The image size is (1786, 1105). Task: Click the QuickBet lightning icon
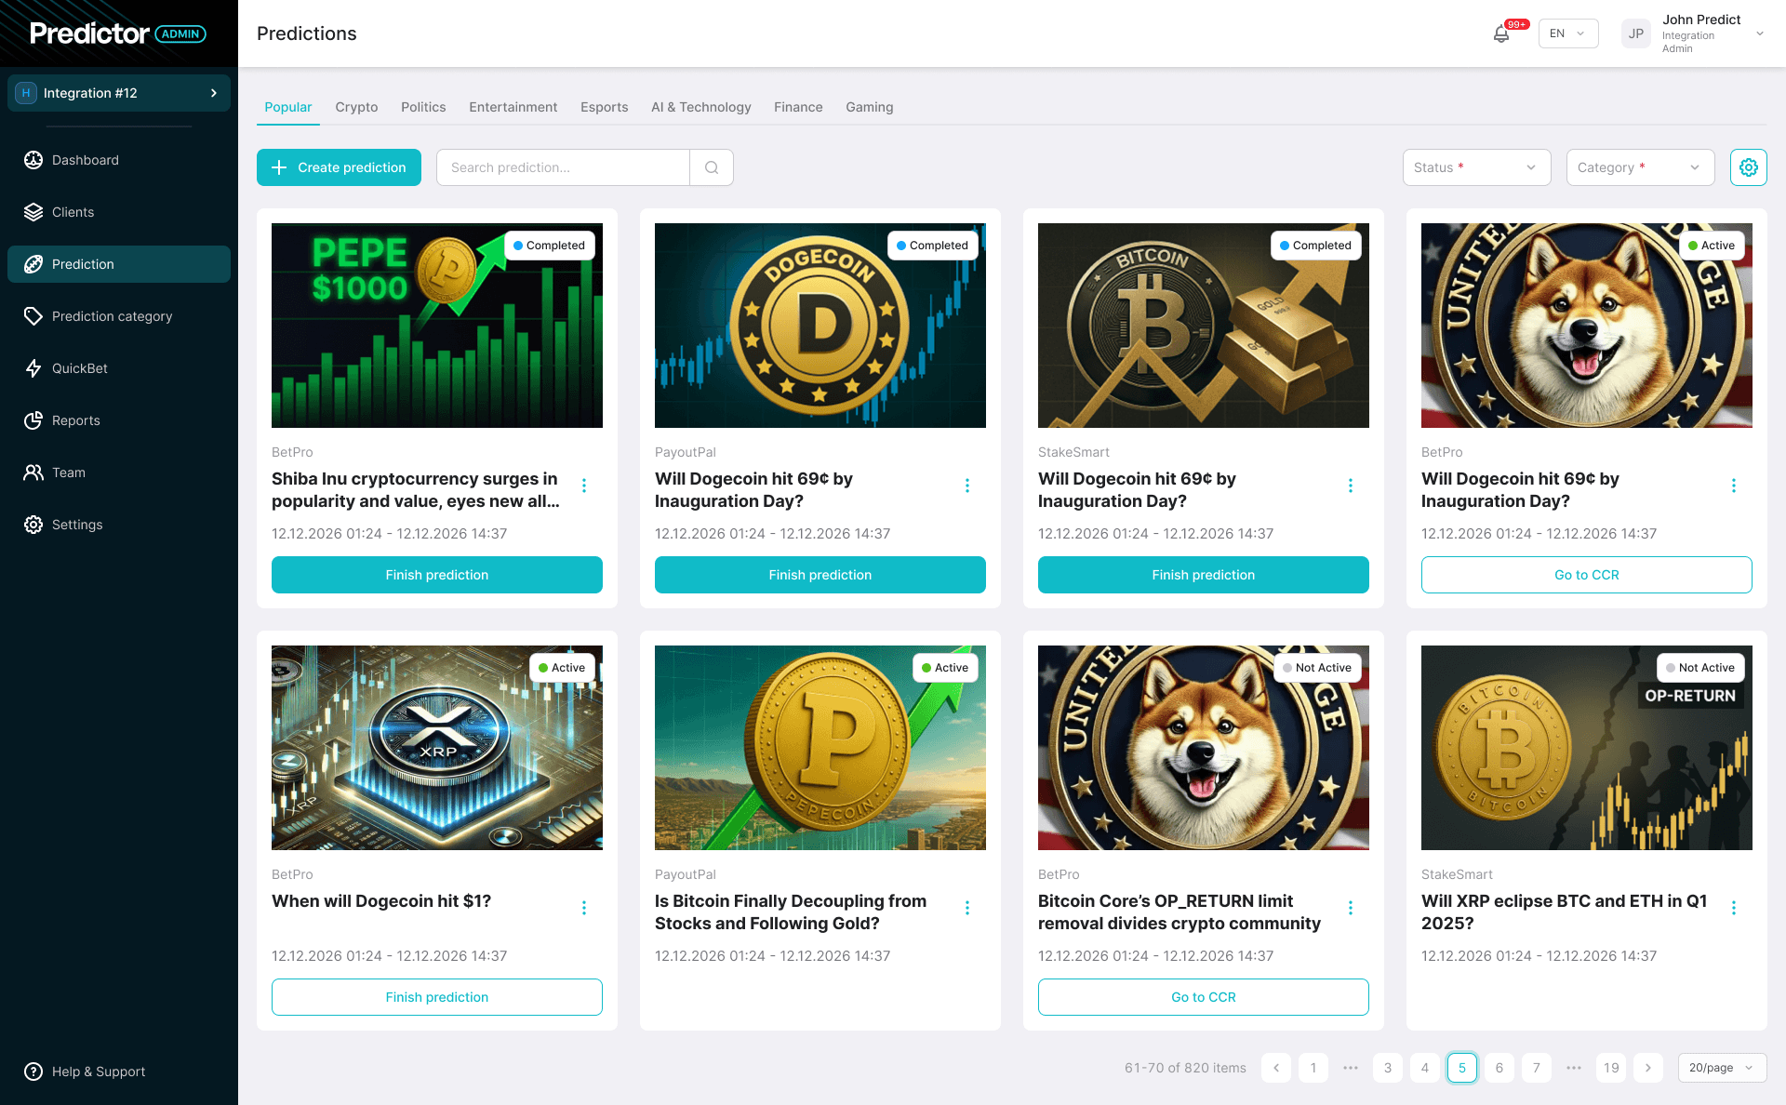pos(33,368)
